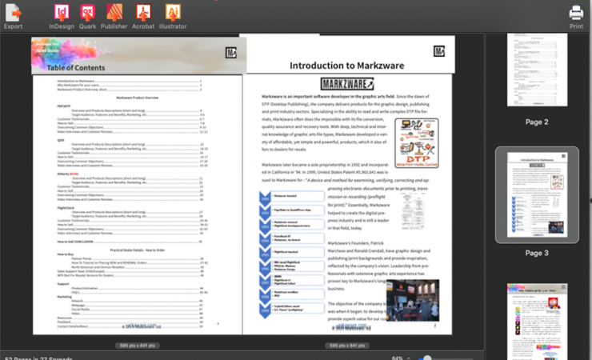
Task: Click the Table of Contents page
Action: (137, 192)
